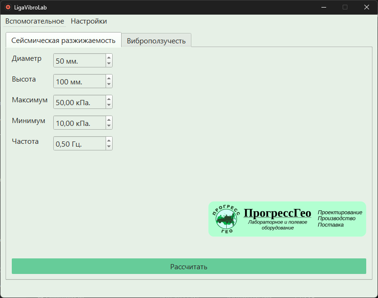Focus the Диаметр field showing 50 мм
The width and height of the screenshot is (378, 298).
click(x=80, y=60)
